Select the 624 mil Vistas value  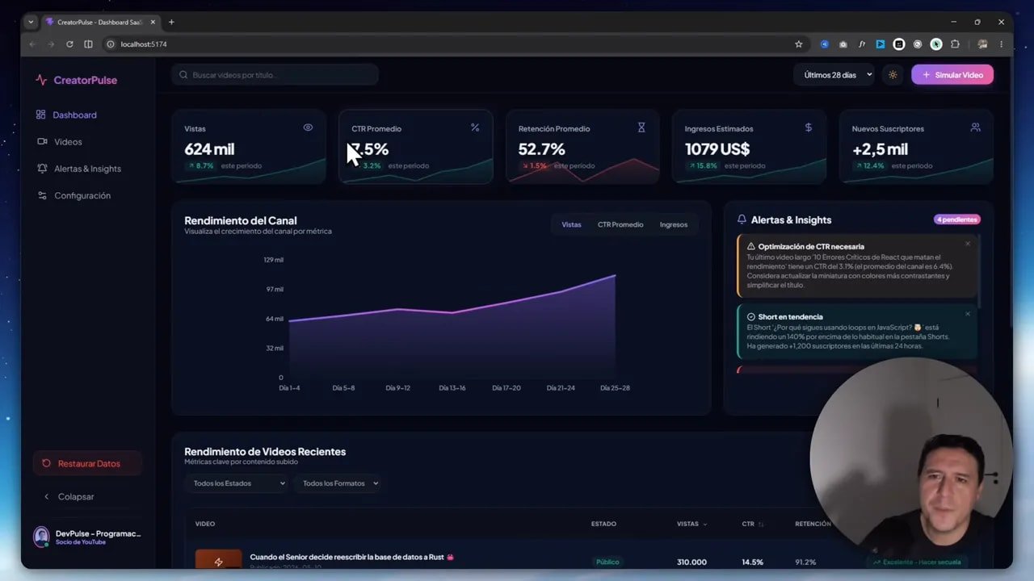[209, 149]
